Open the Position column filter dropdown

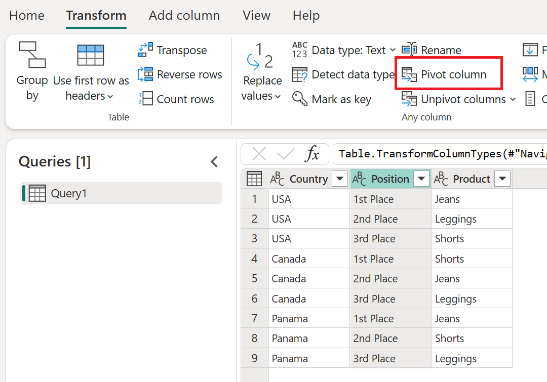(421, 179)
